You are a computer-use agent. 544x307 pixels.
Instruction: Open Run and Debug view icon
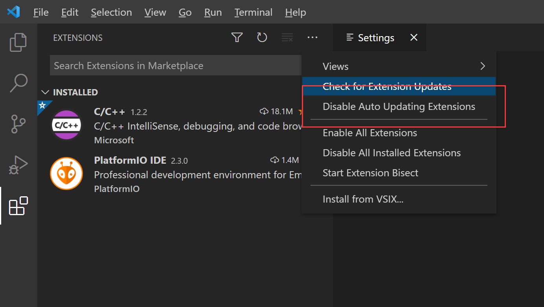click(18, 164)
